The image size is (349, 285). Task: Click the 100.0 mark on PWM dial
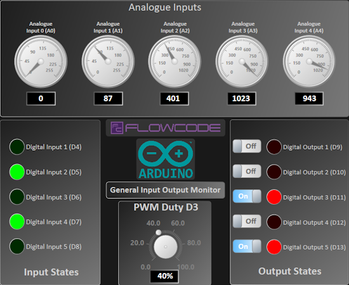pyautogui.click(x=186, y=267)
